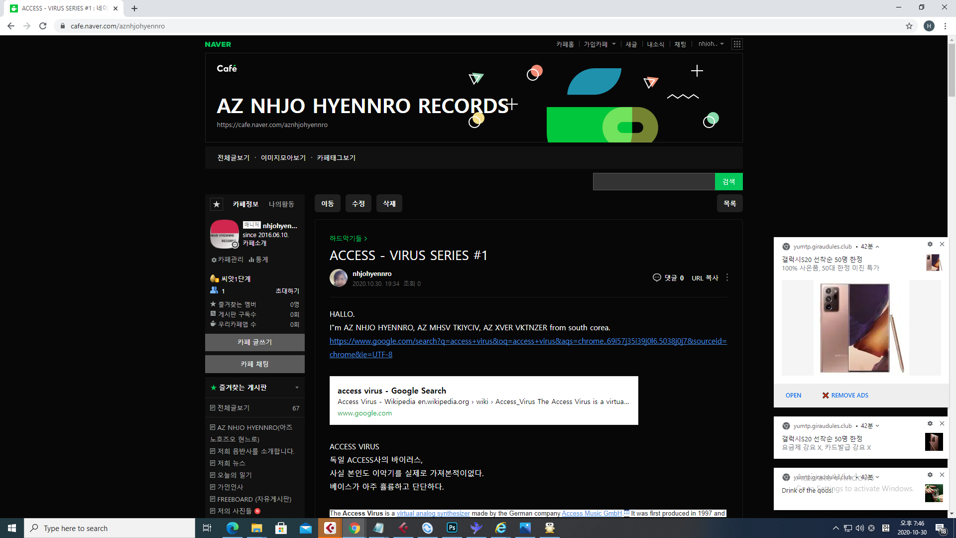Bookmark this page with star icon
Image resolution: width=956 pixels, height=538 pixels.
(909, 26)
